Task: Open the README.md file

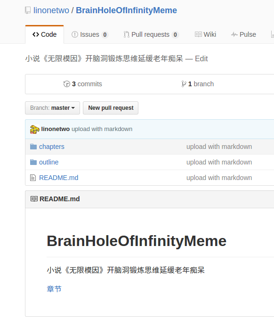Action: point(59,178)
